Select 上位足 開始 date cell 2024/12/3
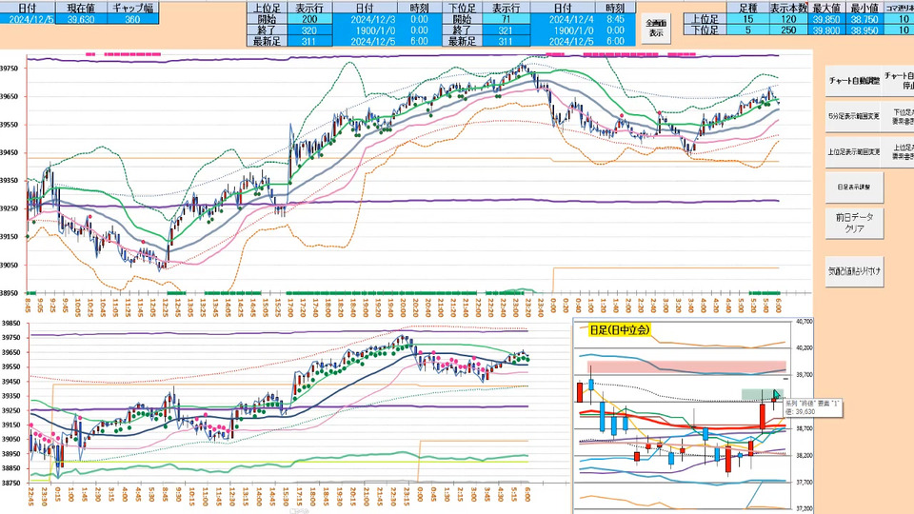The image size is (914, 514). point(365,19)
